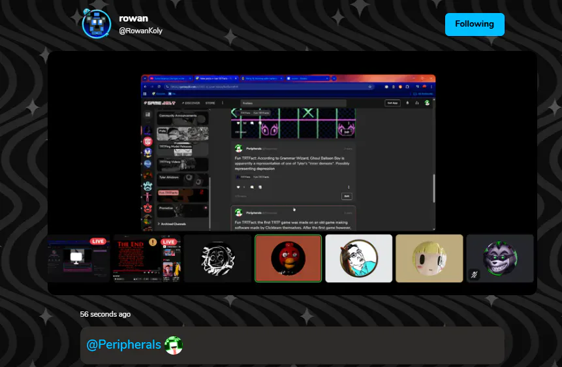Screen dimensions: 562x367
Task: Click the friends icon in shared Game Jolt navbar
Action: pos(417,103)
